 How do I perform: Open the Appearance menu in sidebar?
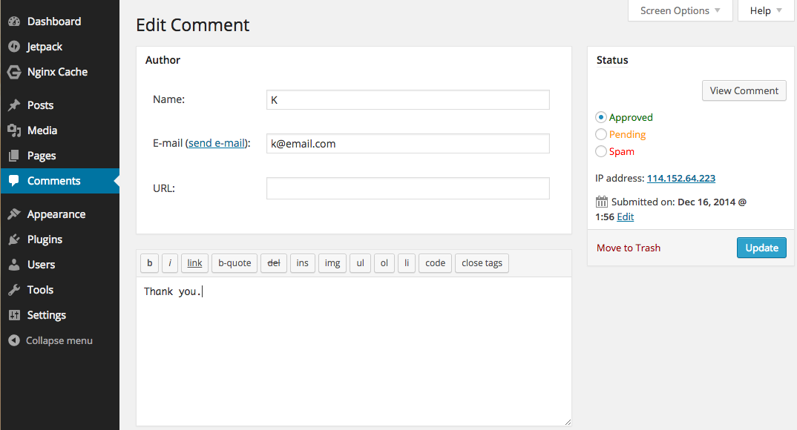pyautogui.click(x=56, y=214)
